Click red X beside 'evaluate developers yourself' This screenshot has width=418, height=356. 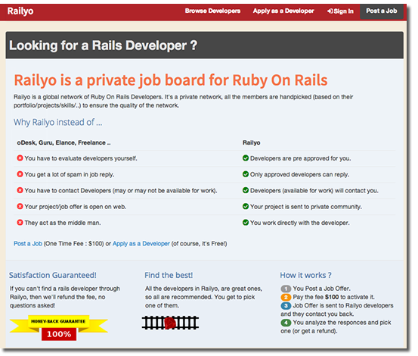pos(20,158)
